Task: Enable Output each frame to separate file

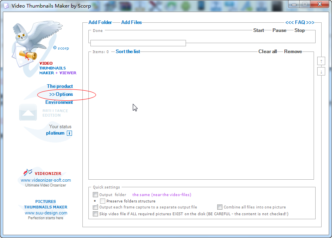Action: 95,207
